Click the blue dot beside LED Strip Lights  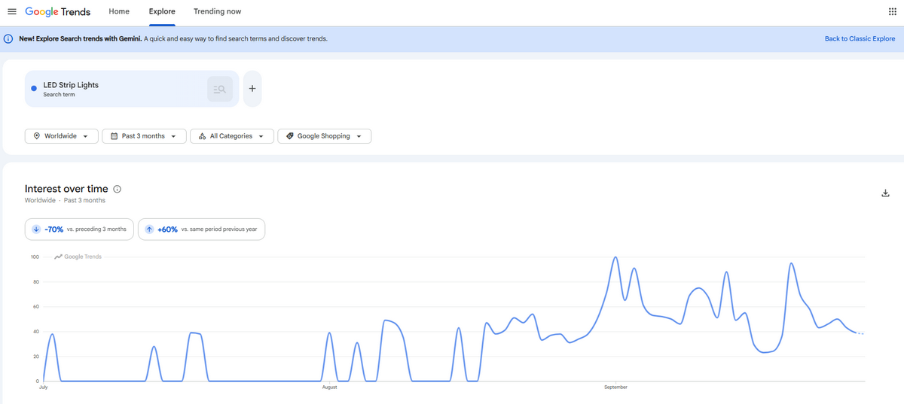tap(34, 89)
